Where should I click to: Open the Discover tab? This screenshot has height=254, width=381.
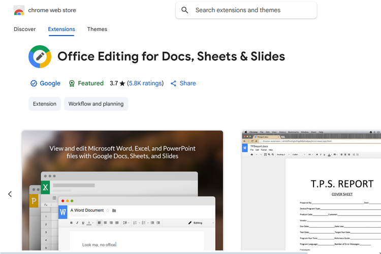[24, 29]
